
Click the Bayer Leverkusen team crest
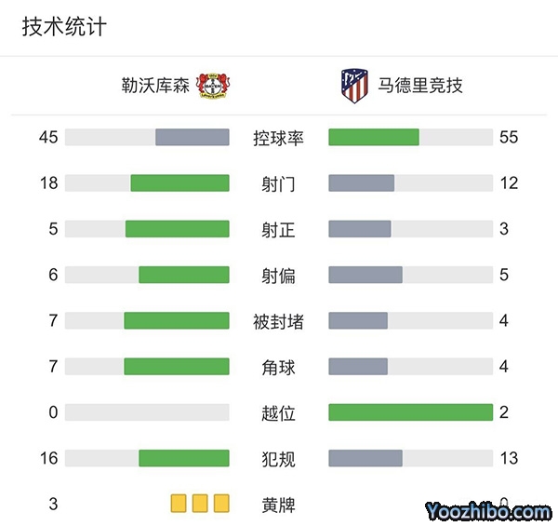214,86
